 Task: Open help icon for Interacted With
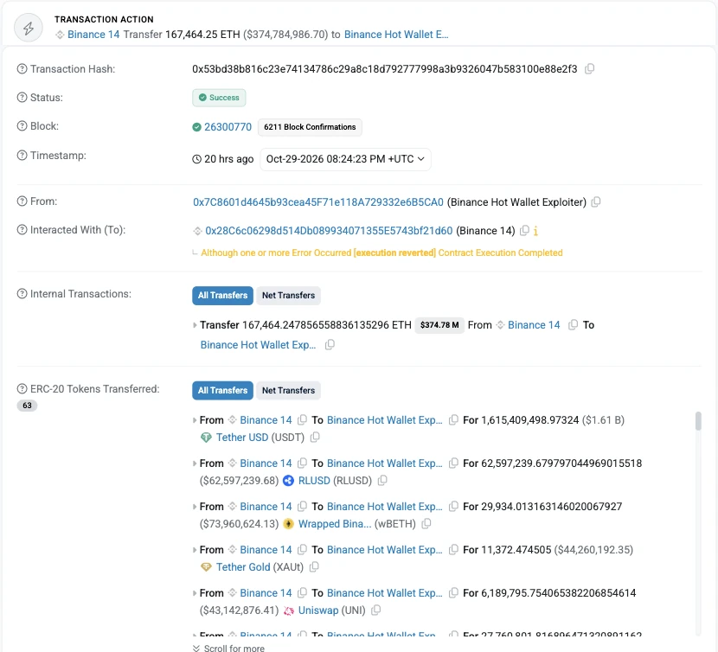[x=22, y=230]
